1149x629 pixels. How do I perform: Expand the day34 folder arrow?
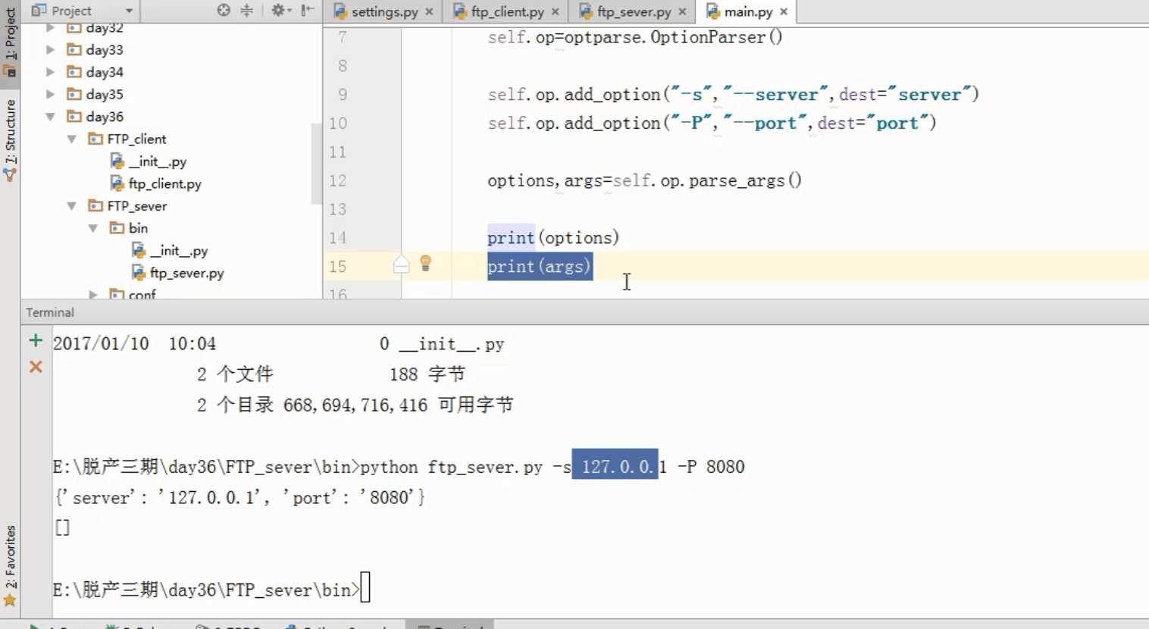(50, 72)
